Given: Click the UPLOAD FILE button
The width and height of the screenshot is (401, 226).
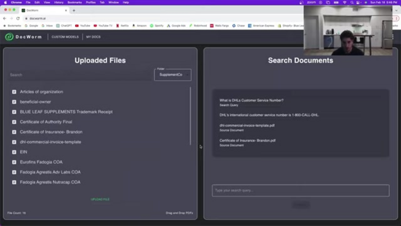Looking at the screenshot, I should pos(100,199).
